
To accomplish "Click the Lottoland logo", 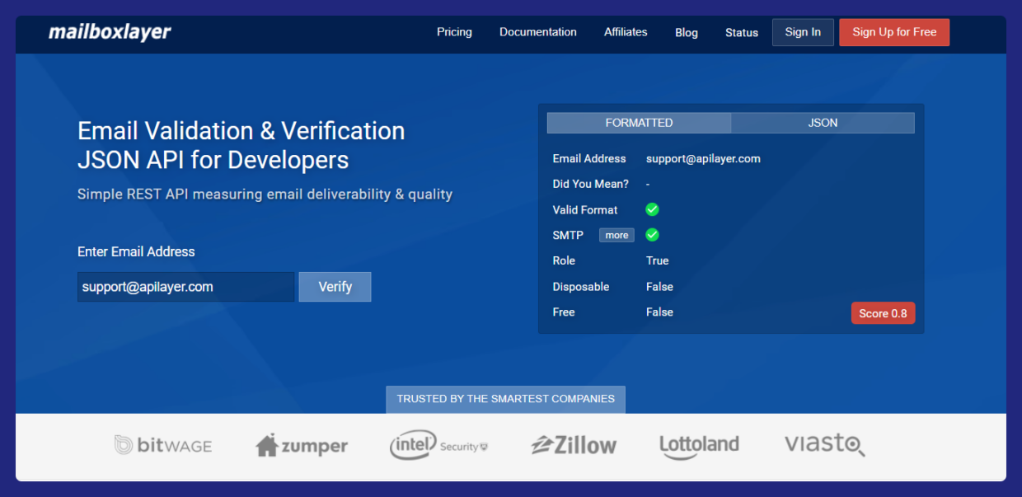I will (x=699, y=445).
